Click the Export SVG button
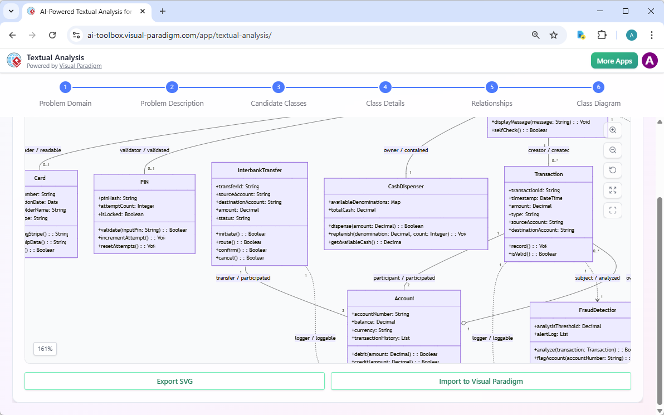This screenshot has width=664, height=415. click(174, 382)
